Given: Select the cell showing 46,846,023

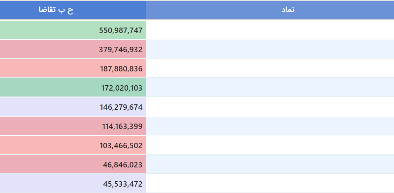Looking at the screenshot, I should [73, 164].
